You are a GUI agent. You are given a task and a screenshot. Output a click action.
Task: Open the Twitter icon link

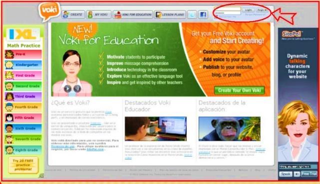click(192, 14)
